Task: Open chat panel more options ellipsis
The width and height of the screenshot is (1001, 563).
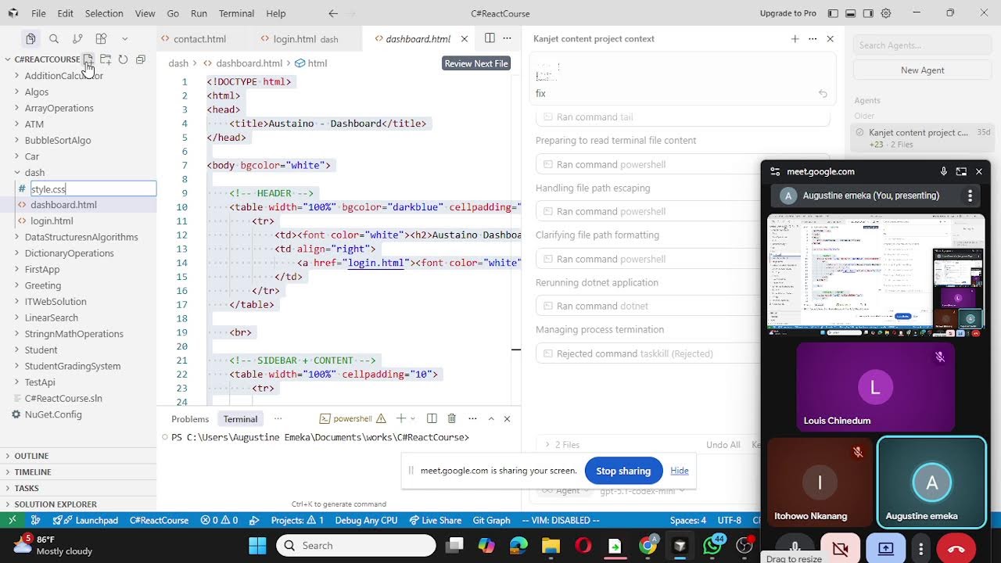Action: (x=813, y=38)
